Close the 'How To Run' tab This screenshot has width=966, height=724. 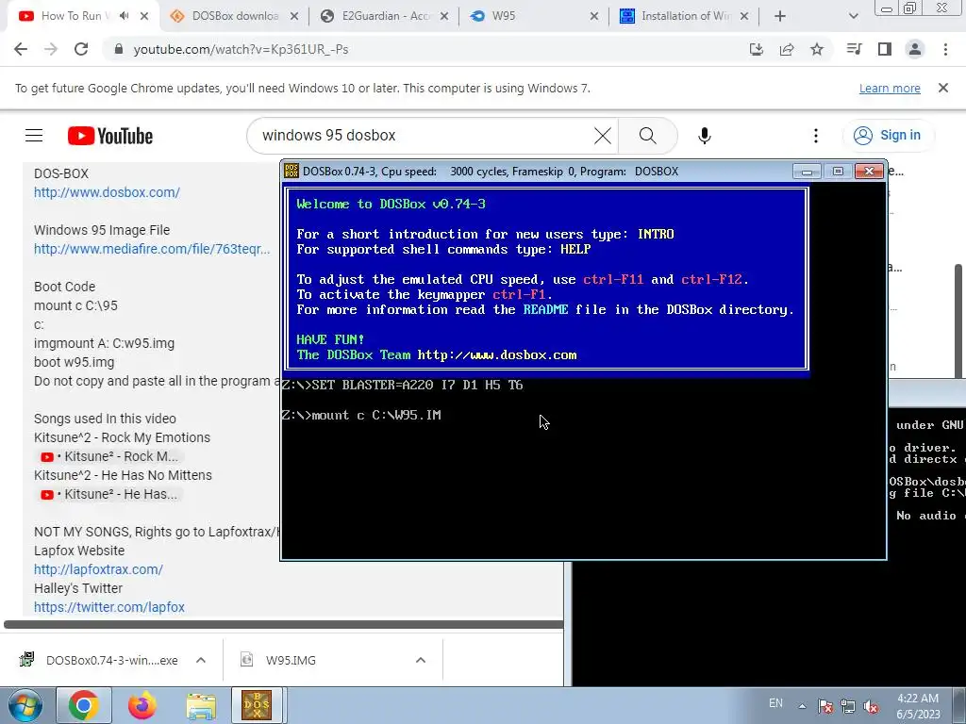(144, 16)
